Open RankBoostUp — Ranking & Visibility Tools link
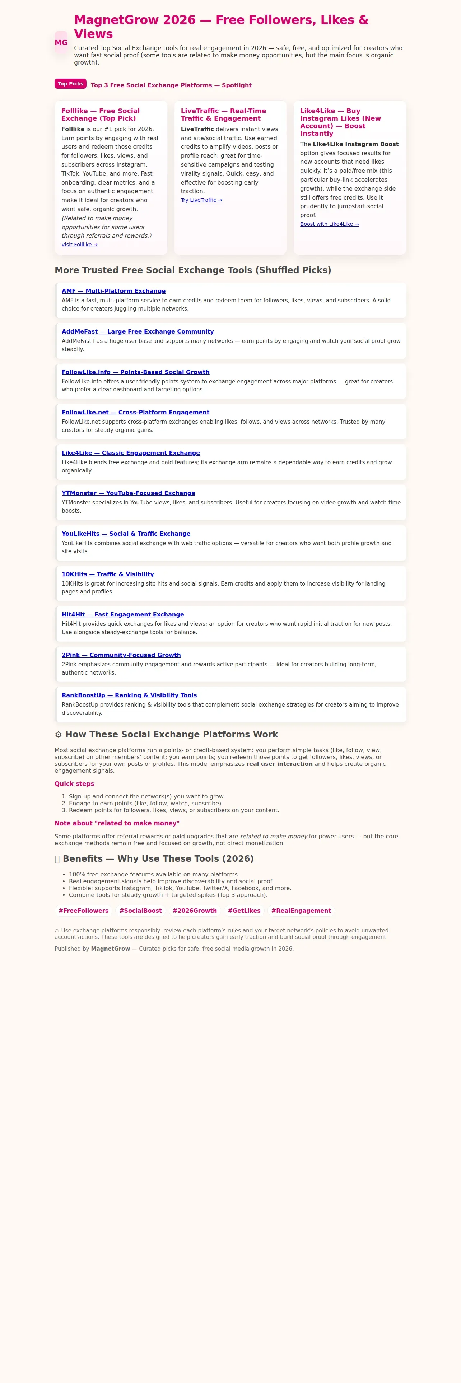The height and width of the screenshot is (1383, 461). 129,695
